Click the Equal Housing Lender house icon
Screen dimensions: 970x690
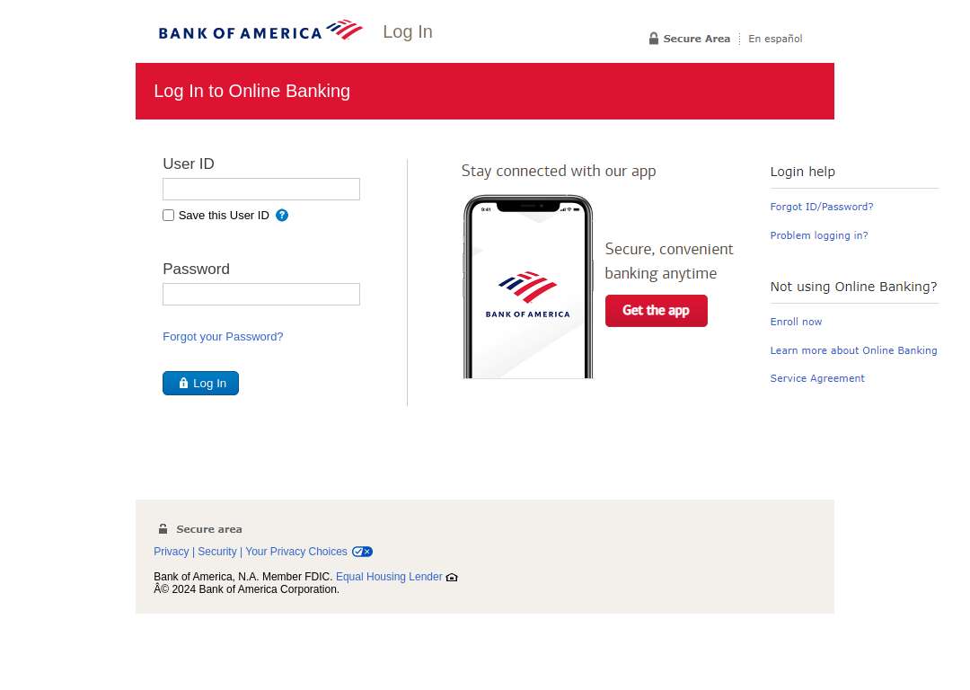tap(452, 578)
